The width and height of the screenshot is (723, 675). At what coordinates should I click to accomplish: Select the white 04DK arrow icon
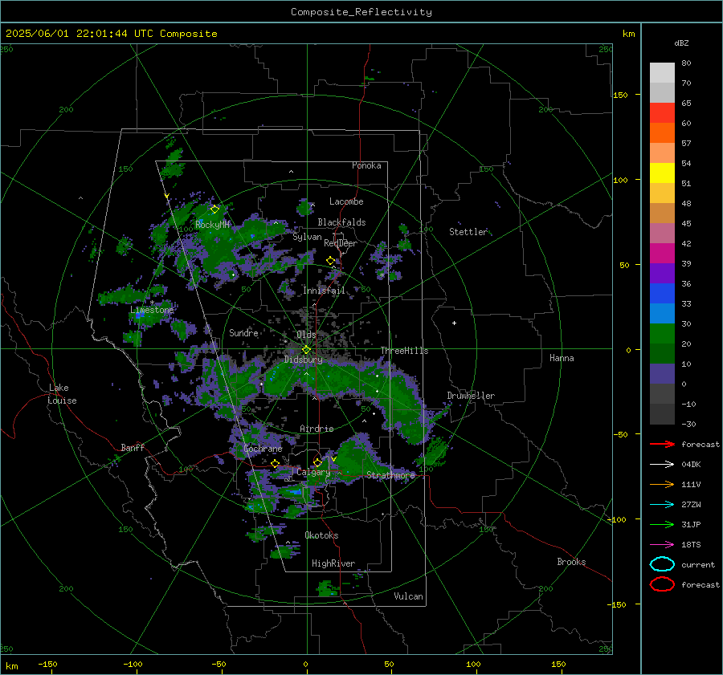click(662, 465)
